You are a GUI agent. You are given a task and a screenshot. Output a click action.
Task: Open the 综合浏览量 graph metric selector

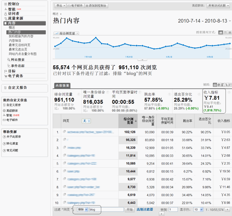[66, 33]
